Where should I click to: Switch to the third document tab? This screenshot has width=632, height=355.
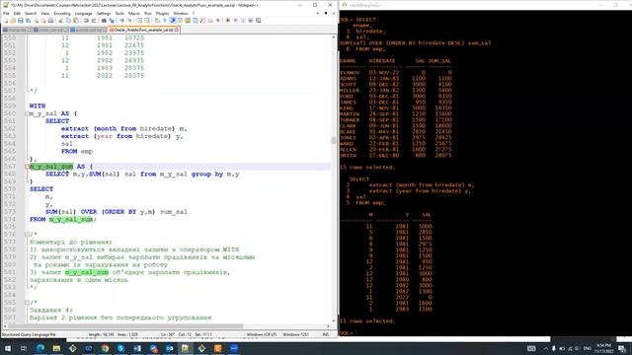88,30
